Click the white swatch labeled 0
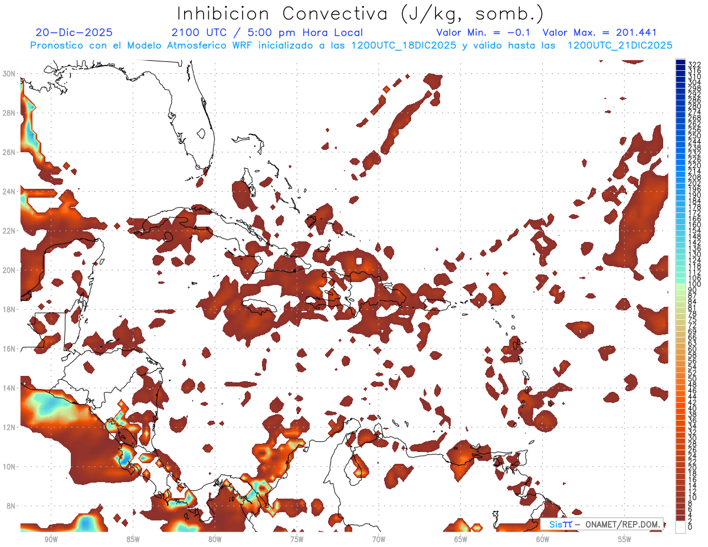 click(680, 527)
